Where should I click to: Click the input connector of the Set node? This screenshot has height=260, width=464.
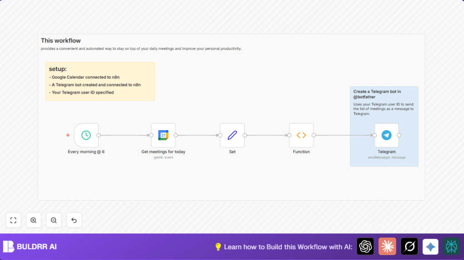tap(220, 135)
